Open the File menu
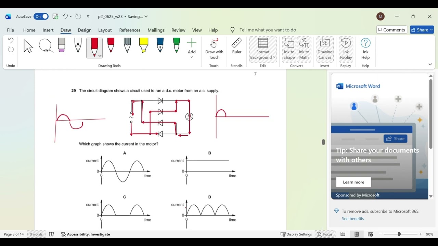This screenshot has height=246, width=438. (11, 30)
